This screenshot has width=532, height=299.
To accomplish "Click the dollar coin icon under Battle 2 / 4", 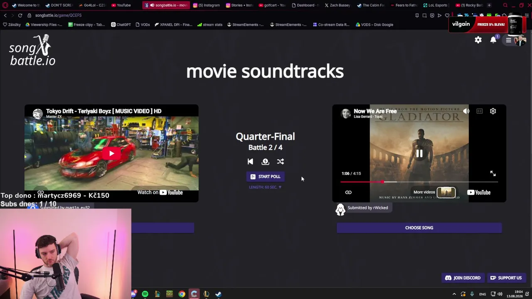I will point(265,162).
